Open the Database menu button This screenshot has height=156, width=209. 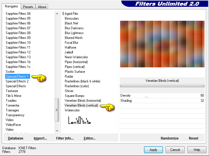point(16,138)
